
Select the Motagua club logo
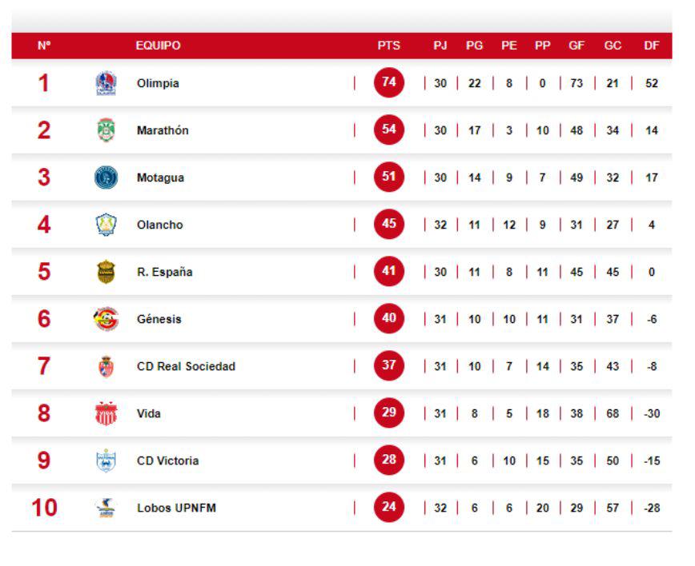[x=106, y=177]
